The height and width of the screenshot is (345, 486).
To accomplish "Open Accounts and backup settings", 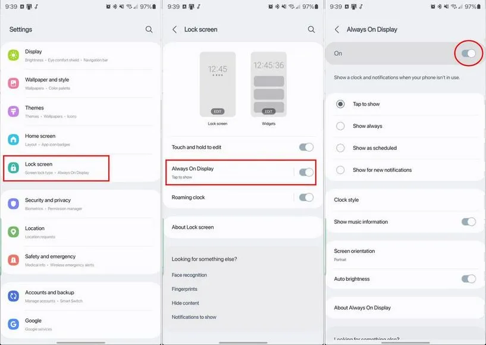I will coord(50,296).
